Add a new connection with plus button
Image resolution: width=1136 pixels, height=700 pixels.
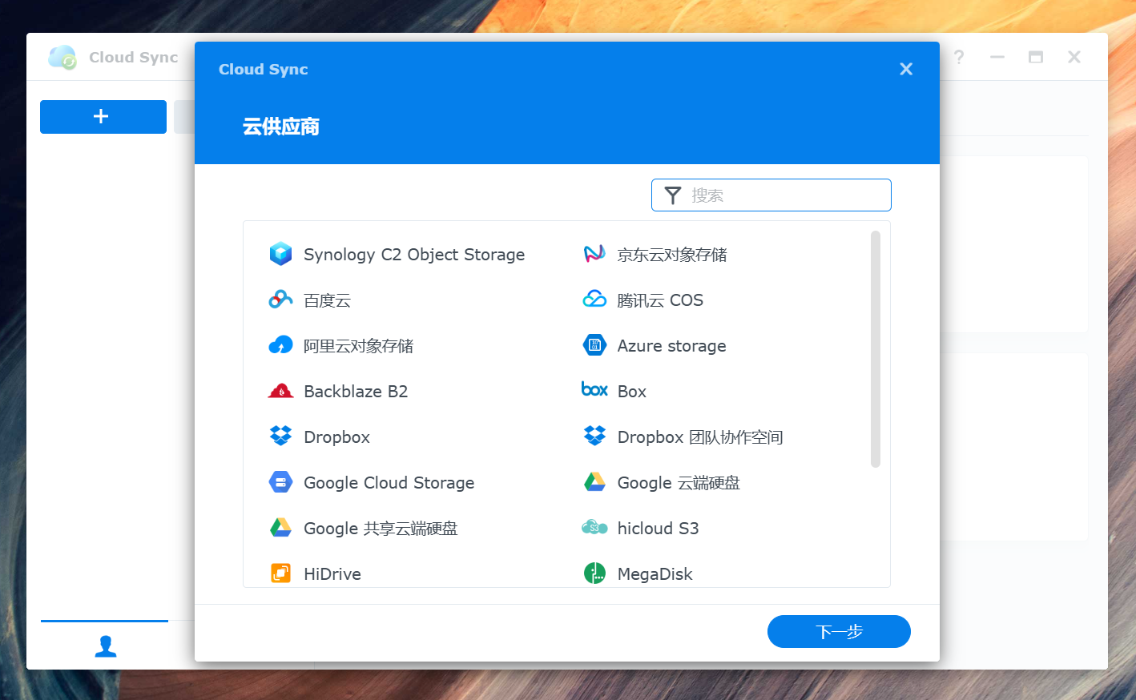103,117
